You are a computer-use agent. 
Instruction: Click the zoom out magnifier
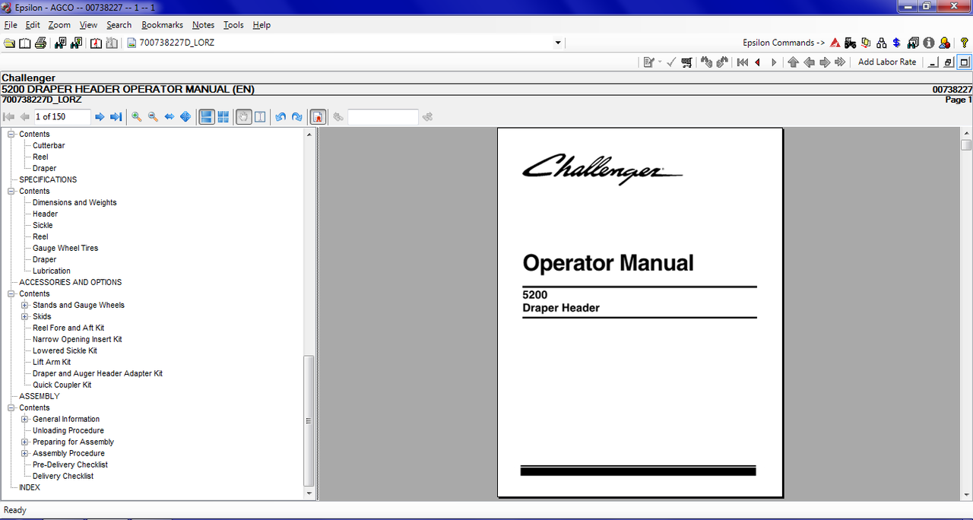click(x=153, y=116)
